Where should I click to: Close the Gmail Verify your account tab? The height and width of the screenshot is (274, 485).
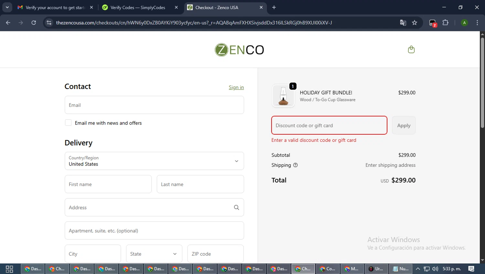92,7
